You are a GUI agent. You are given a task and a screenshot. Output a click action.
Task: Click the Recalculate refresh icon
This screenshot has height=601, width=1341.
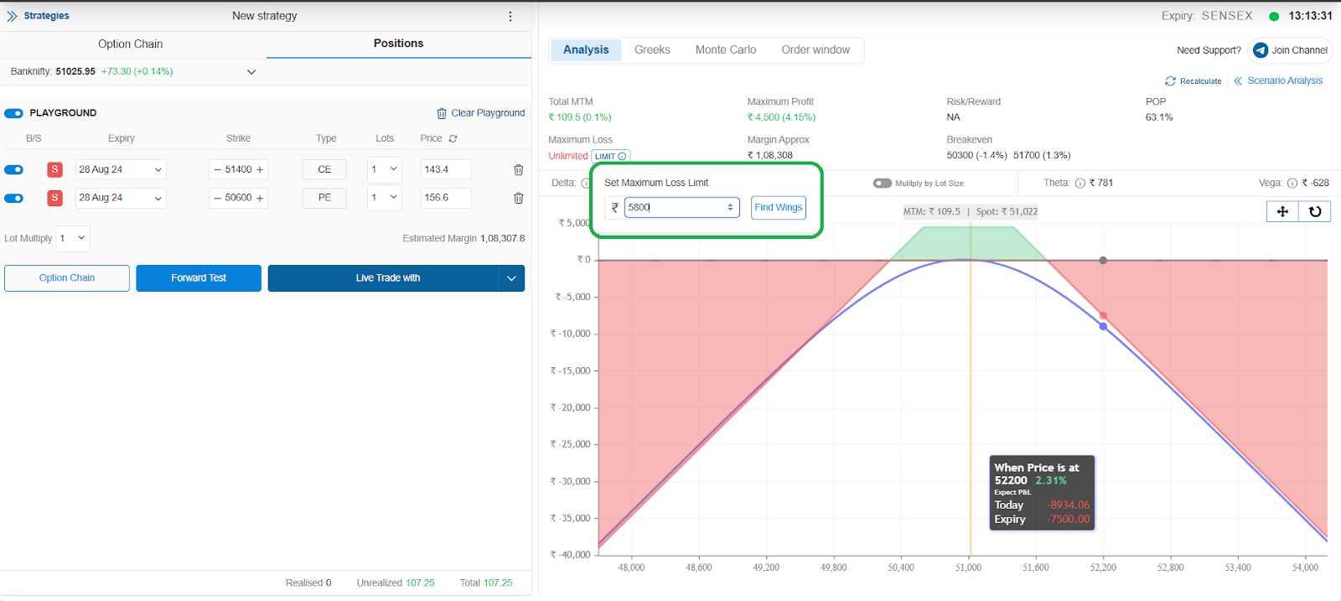(1170, 81)
